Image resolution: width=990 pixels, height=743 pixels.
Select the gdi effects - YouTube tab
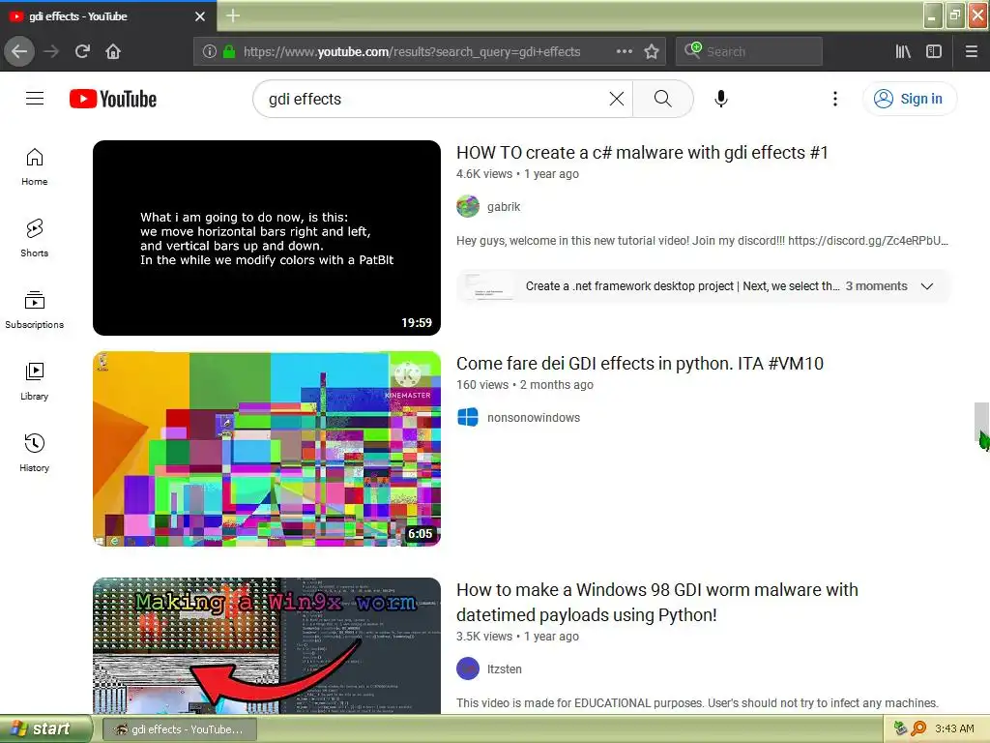pos(108,16)
